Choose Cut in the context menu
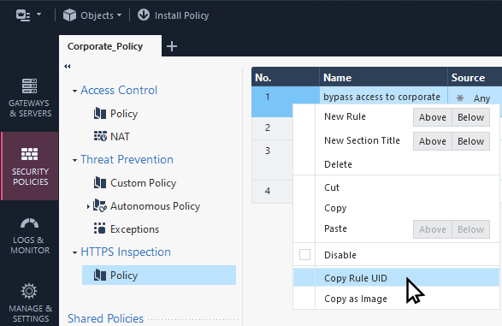This screenshot has width=502, height=326. [x=332, y=187]
